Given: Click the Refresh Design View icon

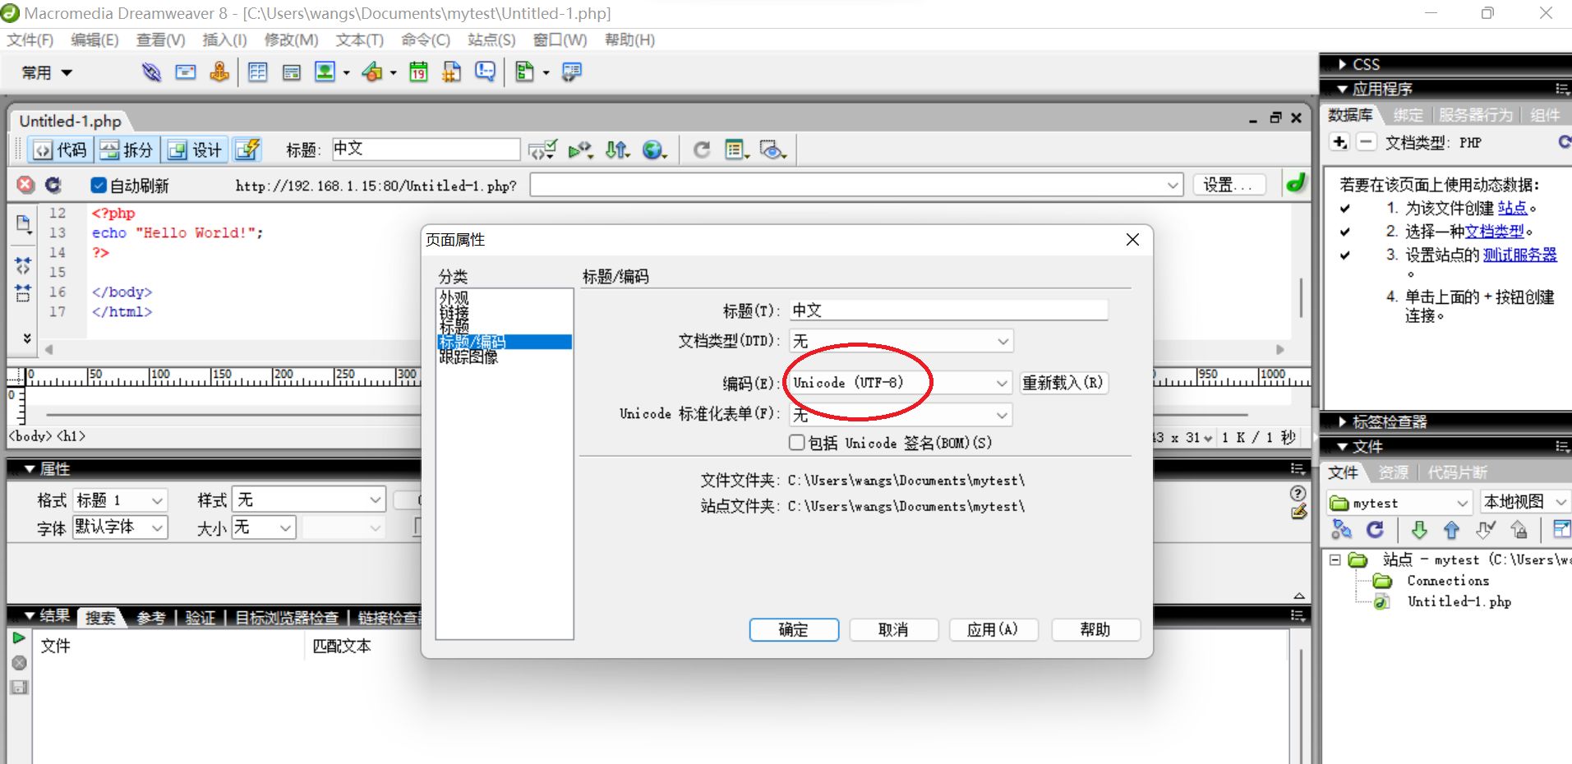Looking at the screenshot, I should [701, 150].
